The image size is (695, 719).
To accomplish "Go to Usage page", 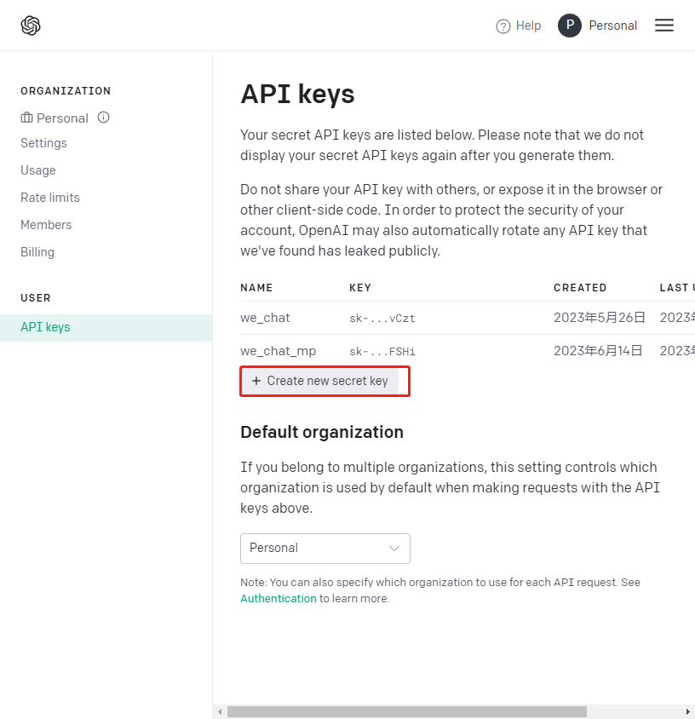I will [38, 170].
